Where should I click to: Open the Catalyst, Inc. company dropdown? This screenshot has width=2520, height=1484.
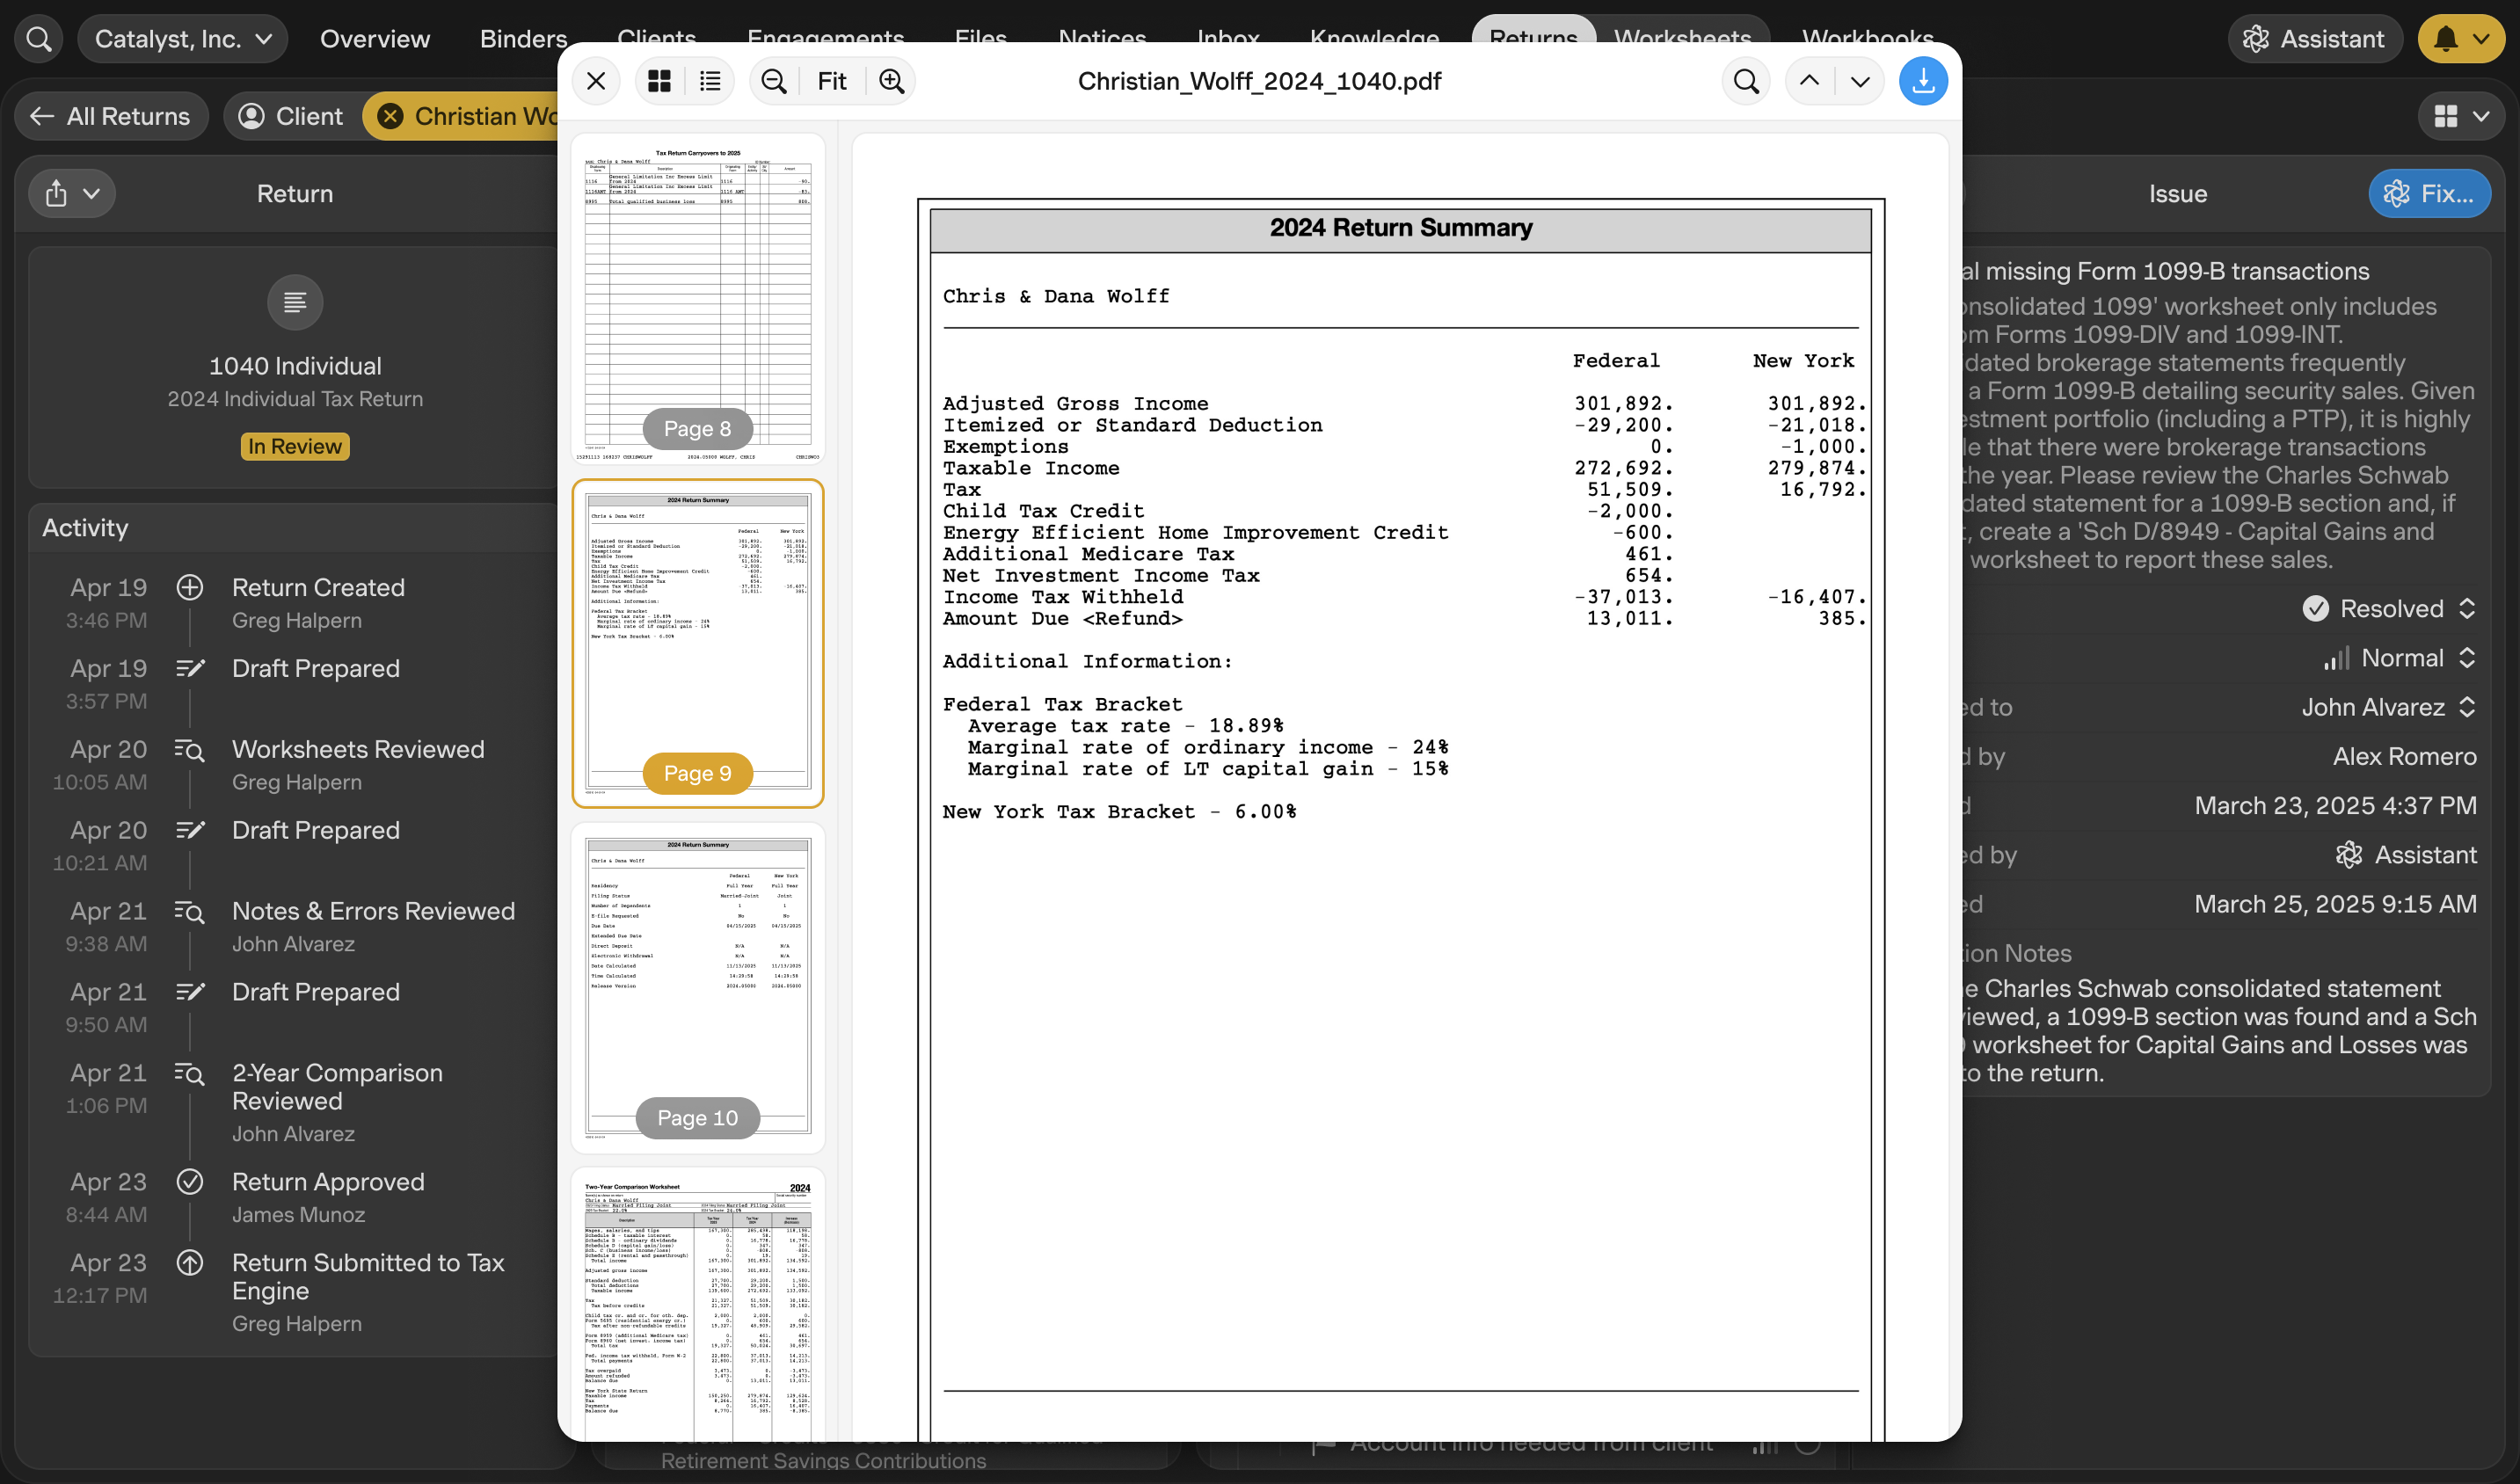[183, 39]
